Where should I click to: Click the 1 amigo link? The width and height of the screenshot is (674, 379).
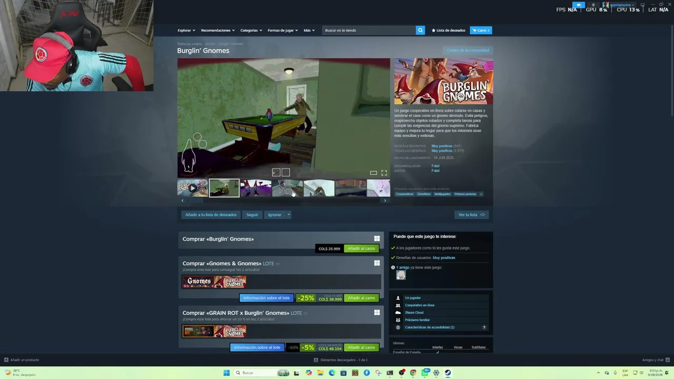(x=403, y=267)
